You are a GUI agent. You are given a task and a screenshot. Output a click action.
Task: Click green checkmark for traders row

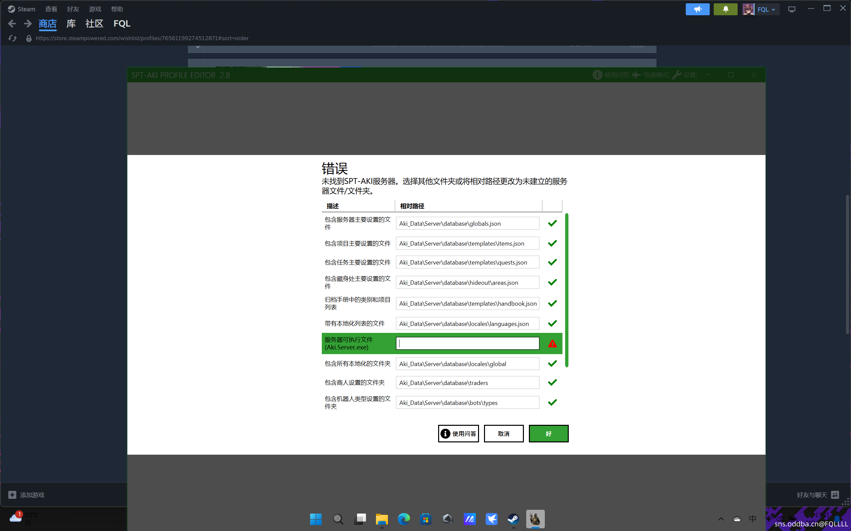pos(552,382)
